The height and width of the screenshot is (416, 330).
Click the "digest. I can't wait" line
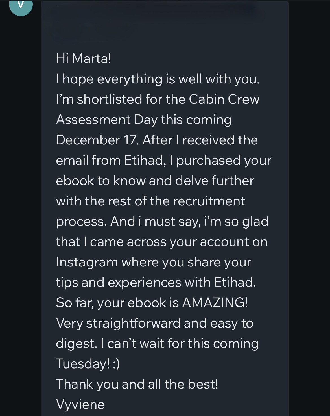(x=157, y=343)
